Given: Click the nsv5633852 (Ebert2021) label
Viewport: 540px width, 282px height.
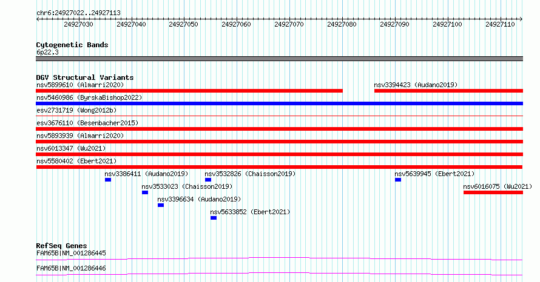Looking at the screenshot, I should tap(250, 212).
